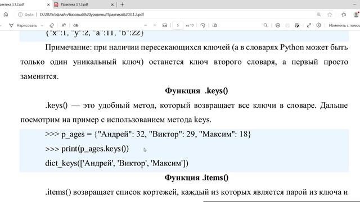This screenshot has height=202, width=360.
Task: Select the Eraser tool
Action: [52, 25]
